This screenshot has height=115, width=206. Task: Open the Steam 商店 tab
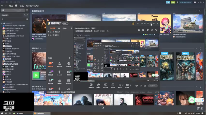pos(11,6)
